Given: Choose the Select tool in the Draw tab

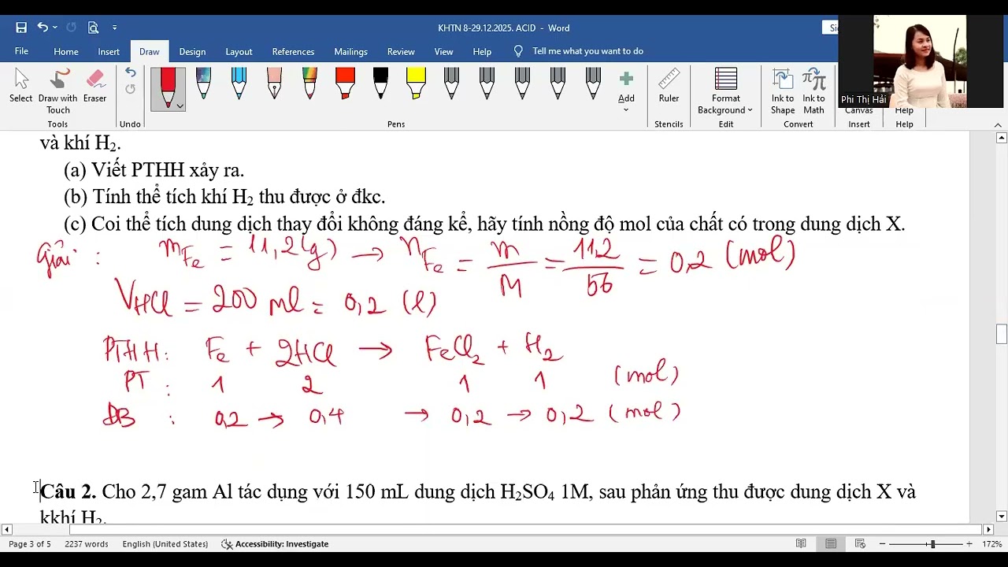Looking at the screenshot, I should click(x=21, y=86).
